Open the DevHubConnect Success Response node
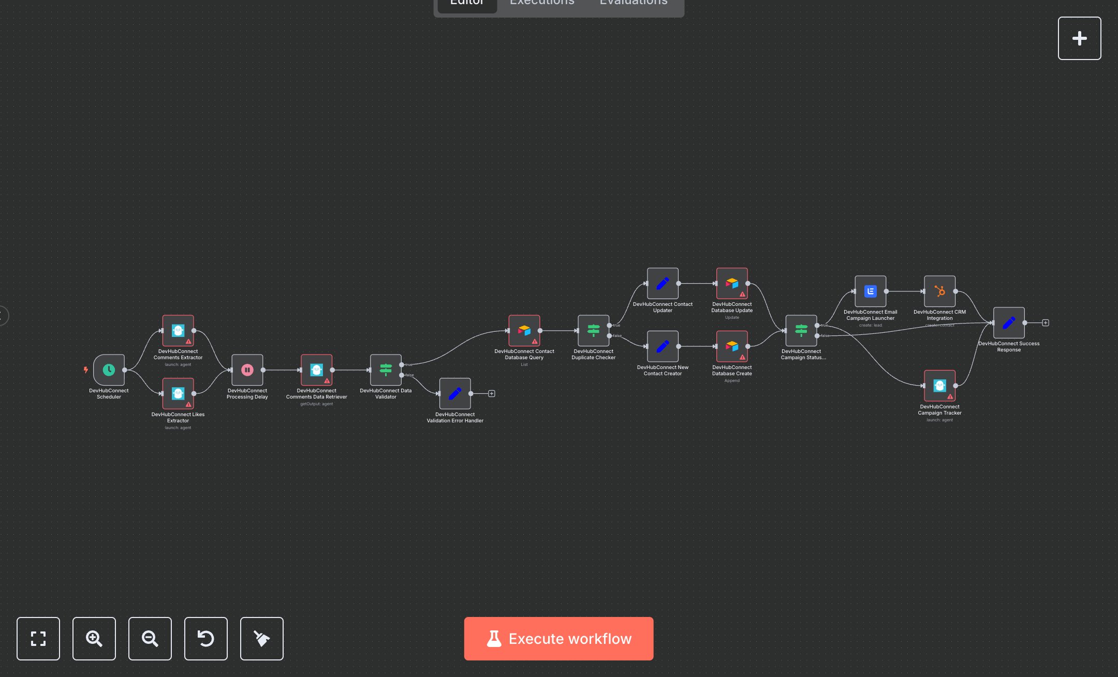Viewport: 1118px width, 677px height. [1009, 322]
